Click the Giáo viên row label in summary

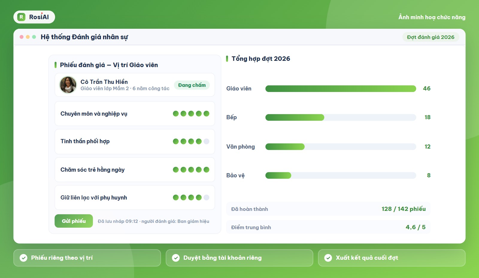(x=239, y=89)
